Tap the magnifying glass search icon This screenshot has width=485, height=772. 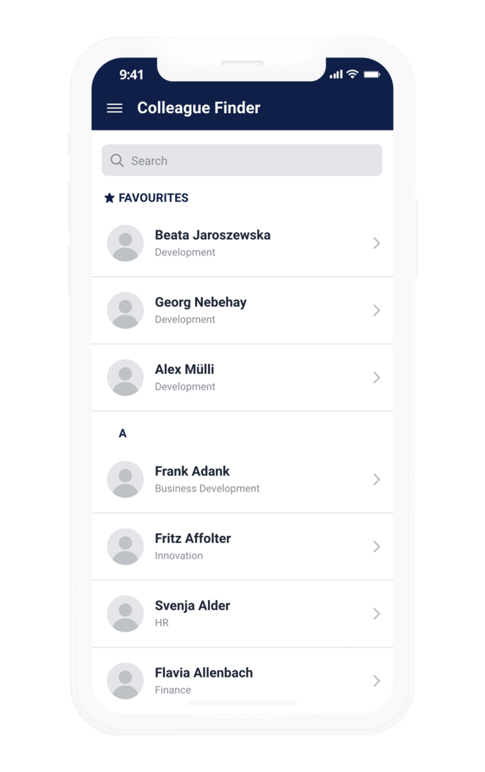pos(117,160)
